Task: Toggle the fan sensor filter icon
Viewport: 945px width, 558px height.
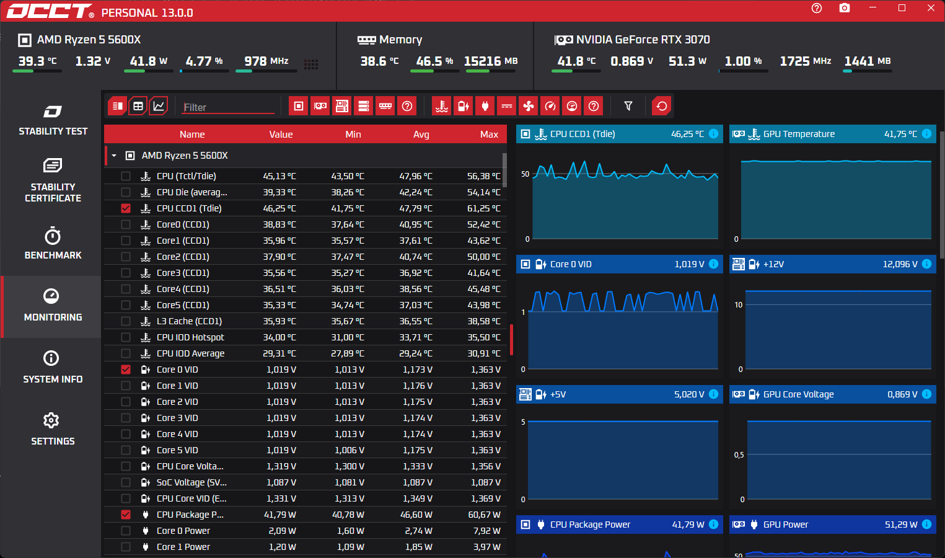Action: (529, 106)
